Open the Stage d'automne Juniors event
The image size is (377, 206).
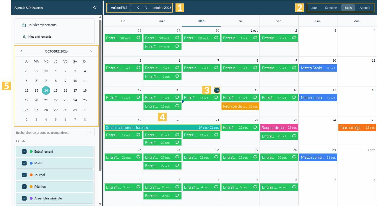coord(162,128)
